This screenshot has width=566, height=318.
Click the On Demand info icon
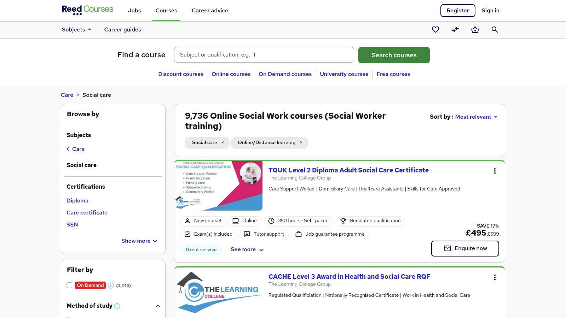(111, 285)
